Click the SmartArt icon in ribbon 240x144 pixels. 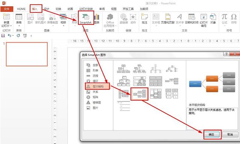(x=86, y=18)
